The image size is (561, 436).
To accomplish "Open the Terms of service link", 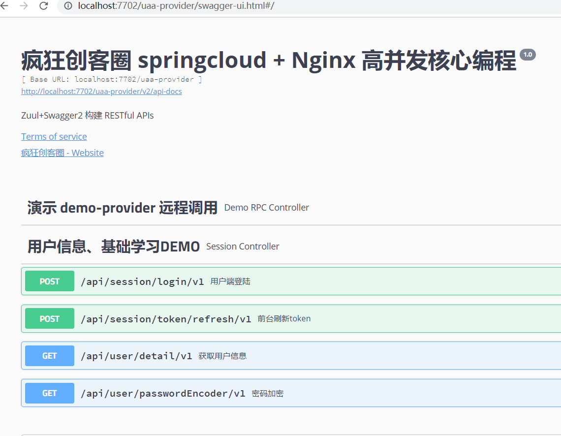I will point(54,137).
